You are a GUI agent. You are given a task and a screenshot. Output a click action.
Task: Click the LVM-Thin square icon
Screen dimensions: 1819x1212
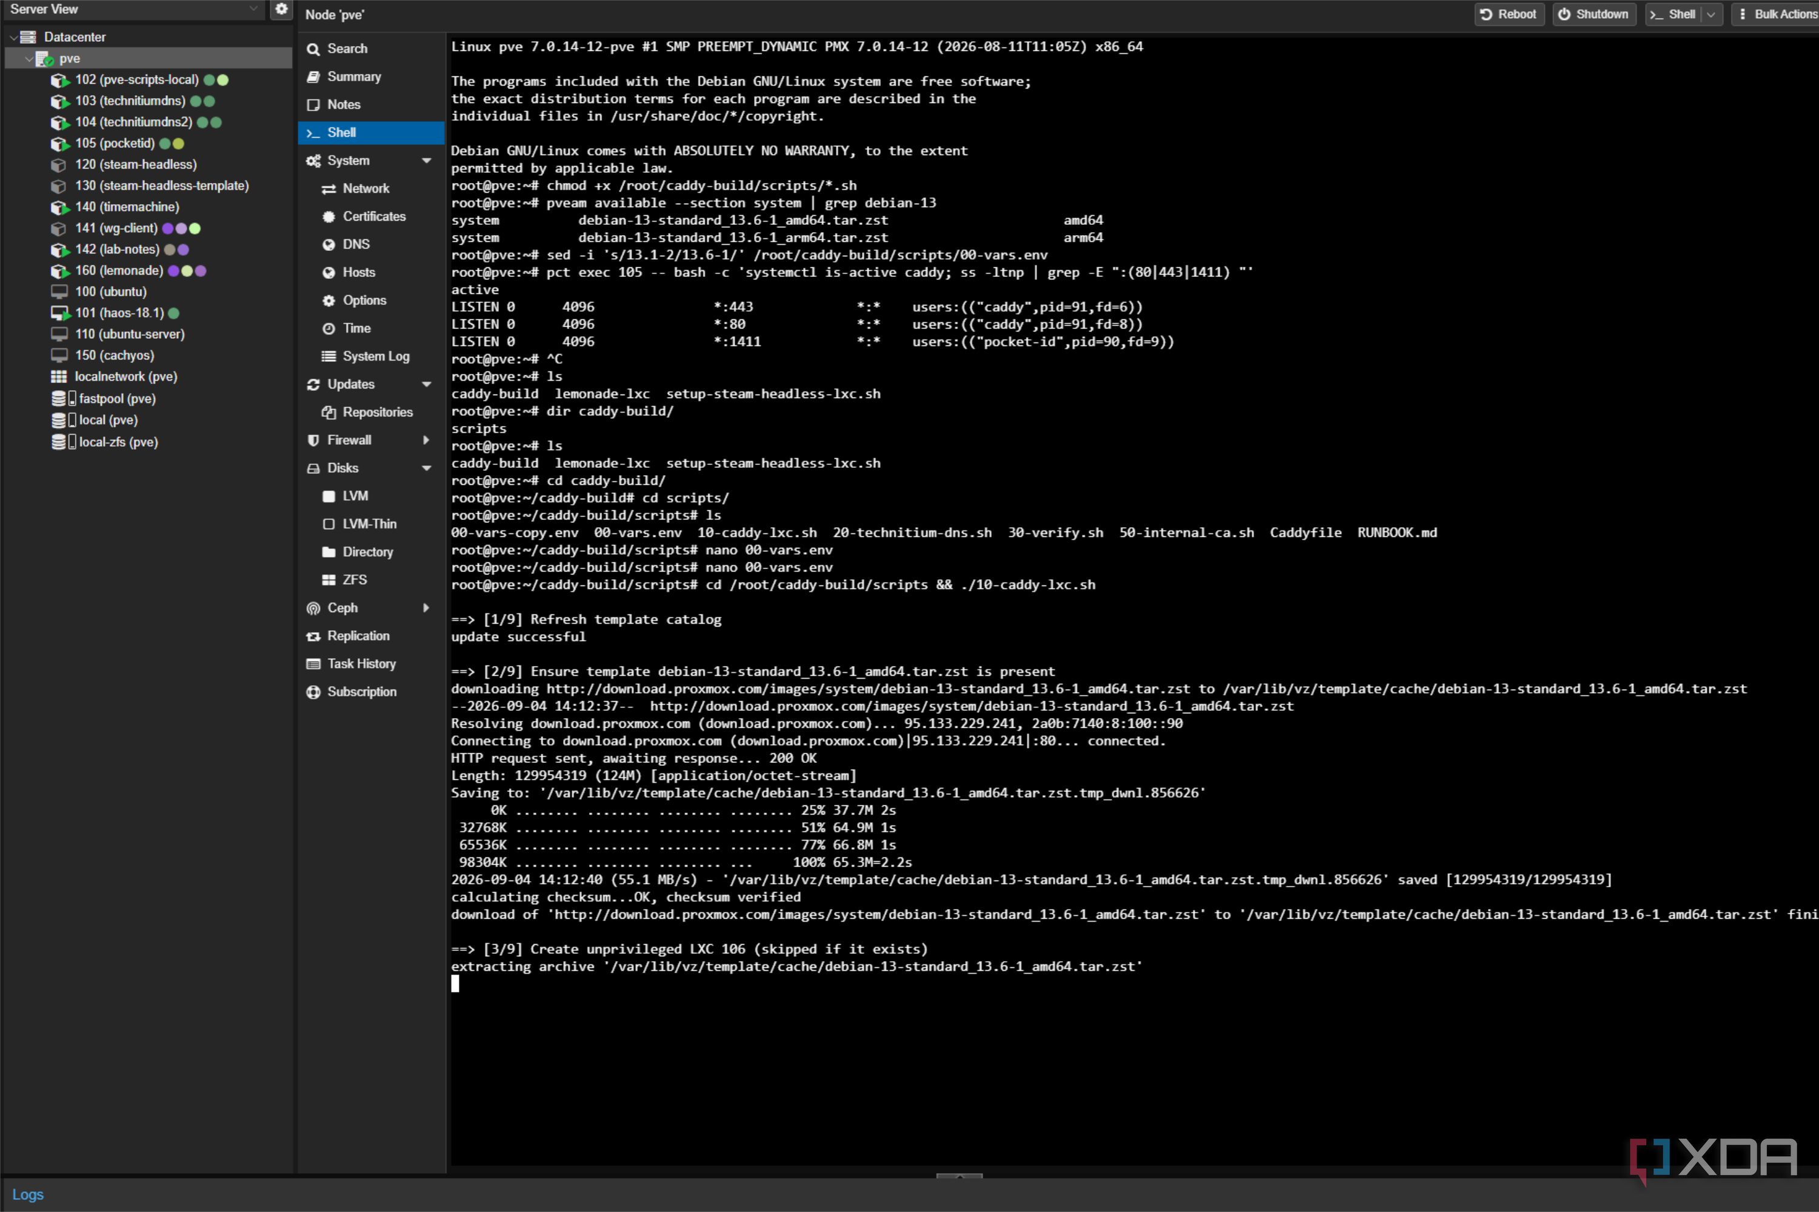tap(329, 524)
